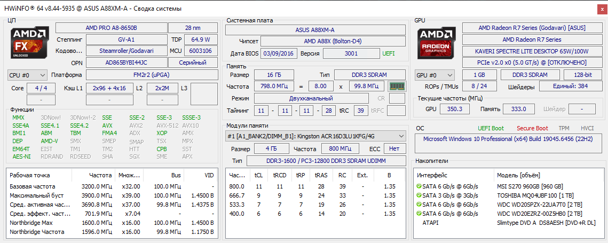Screen dimensions: 608x243
Task: Click the MCU value 6003106
Action: pyautogui.click(x=201, y=51)
